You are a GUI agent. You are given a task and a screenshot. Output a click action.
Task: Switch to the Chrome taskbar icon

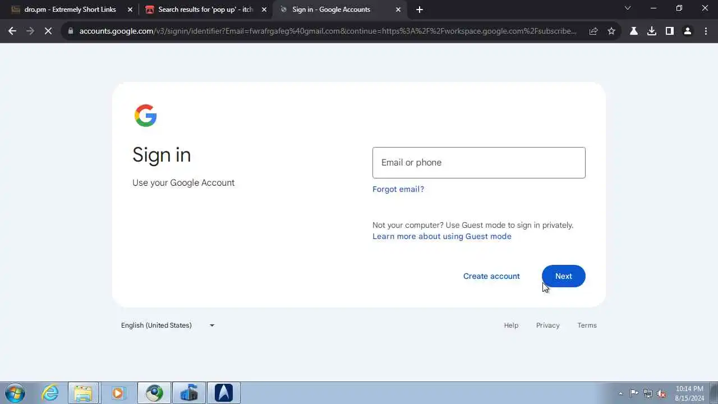pos(154,393)
